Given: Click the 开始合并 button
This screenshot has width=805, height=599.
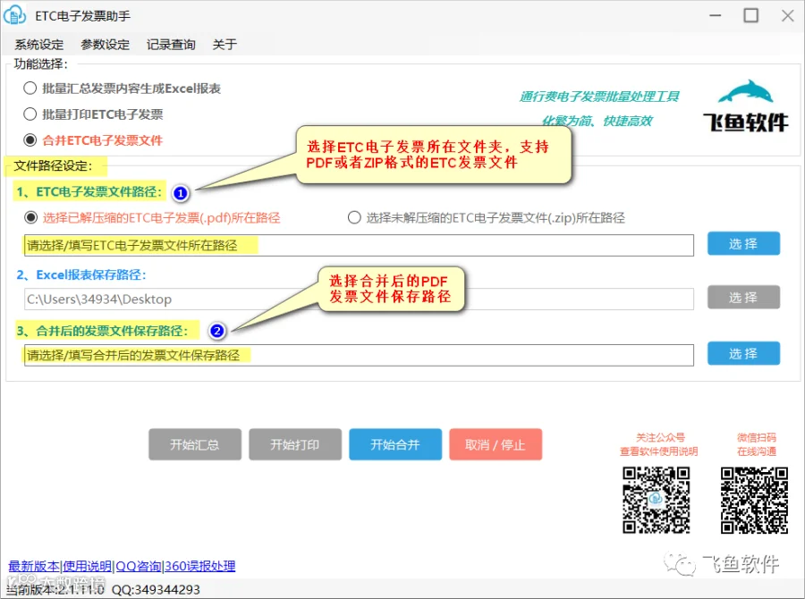Looking at the screenshot, I should (x=395, y=444).
